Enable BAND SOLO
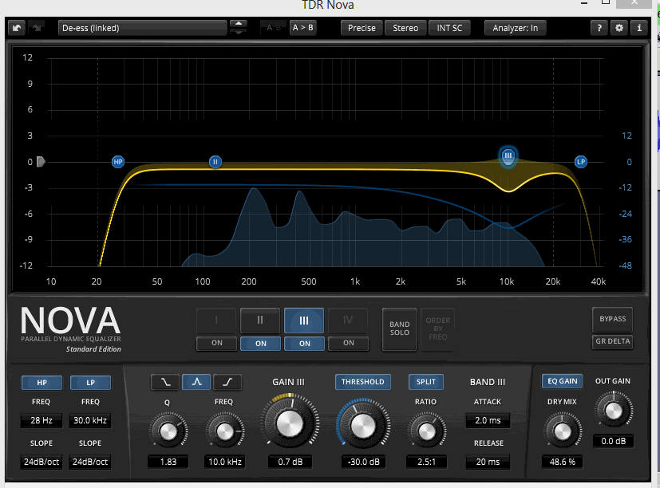This screenshot has width=660, height=488. coord(400,329)
